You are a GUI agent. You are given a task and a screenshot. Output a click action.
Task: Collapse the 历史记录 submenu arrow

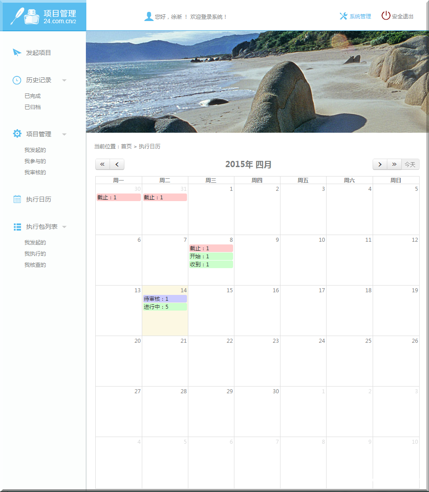click(64, 80)
